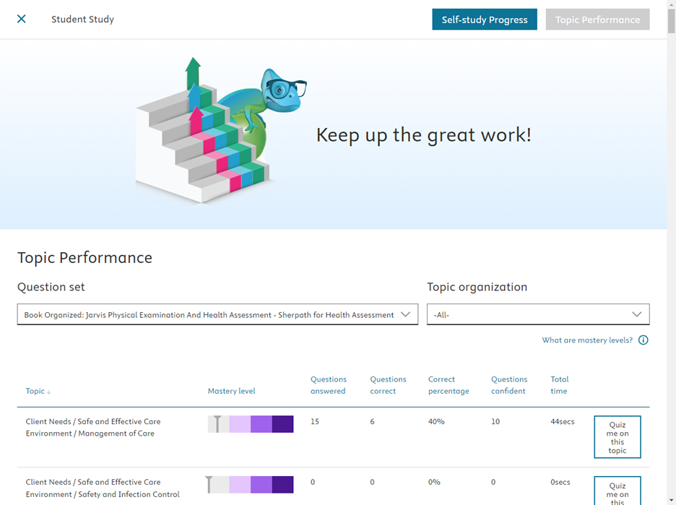Click 'Quiz me on this topic' for Management of Care

(617, 437)
